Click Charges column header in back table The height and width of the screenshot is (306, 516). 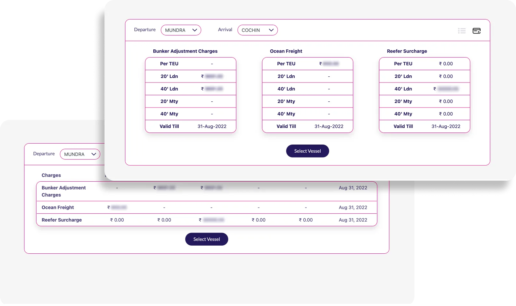[x=51, y=175]
